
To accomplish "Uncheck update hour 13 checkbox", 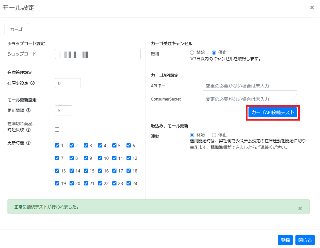I will tap(57, 171).
